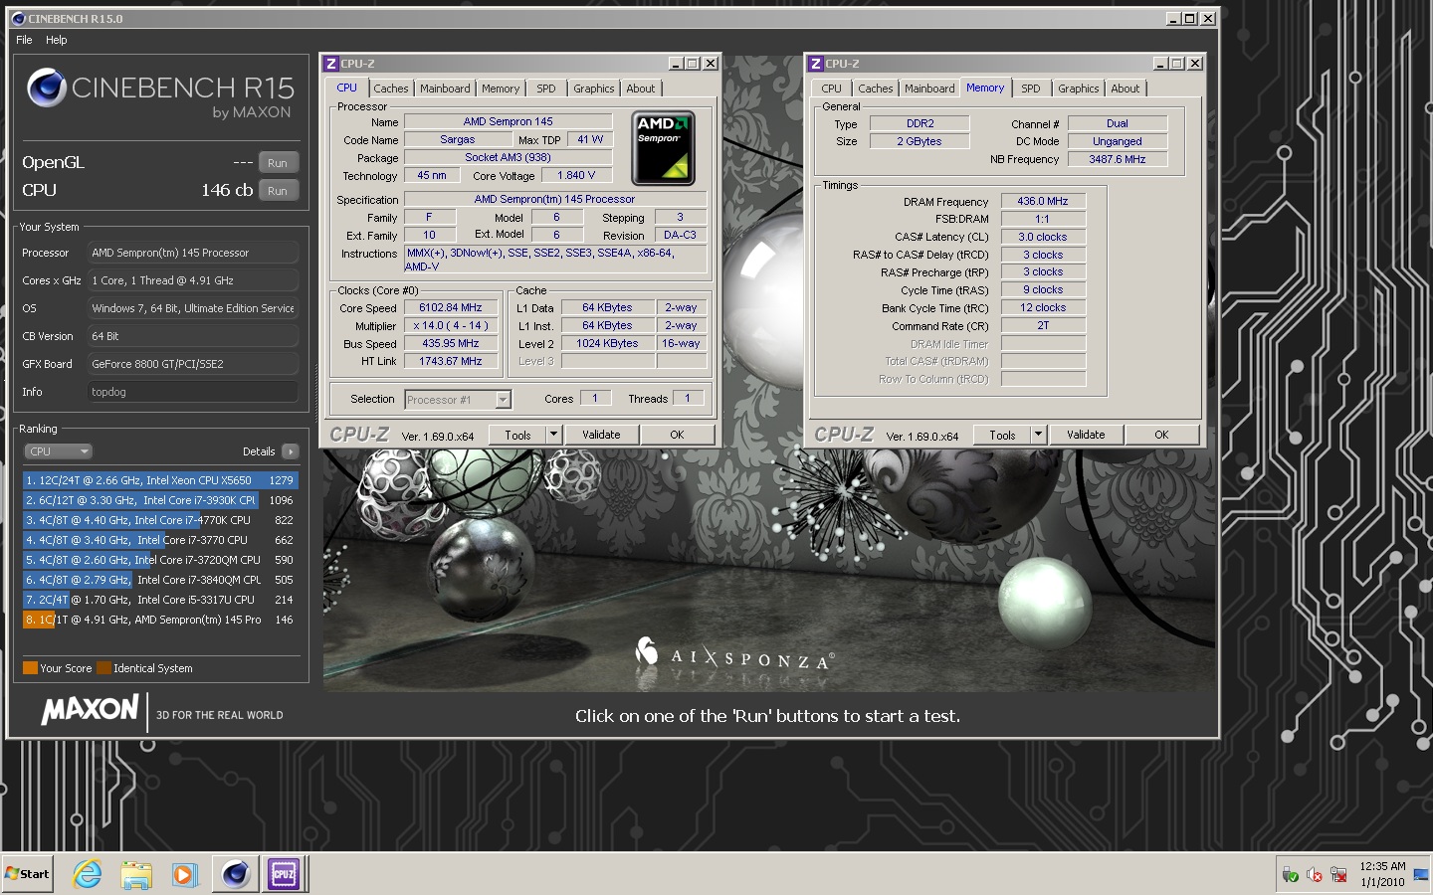Click the green safely-remove tray icon

point(1290,875)
